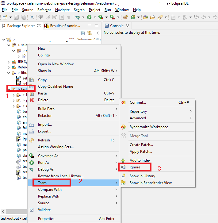Expand the Referenced Libraries node
218x223 pixels.
point(9,67)
